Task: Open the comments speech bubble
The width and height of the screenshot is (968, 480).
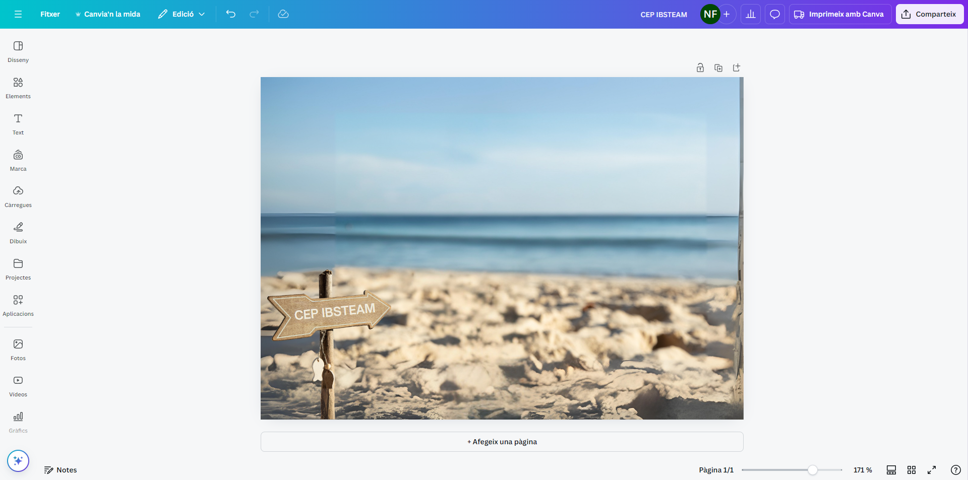Action: point(775,14)
